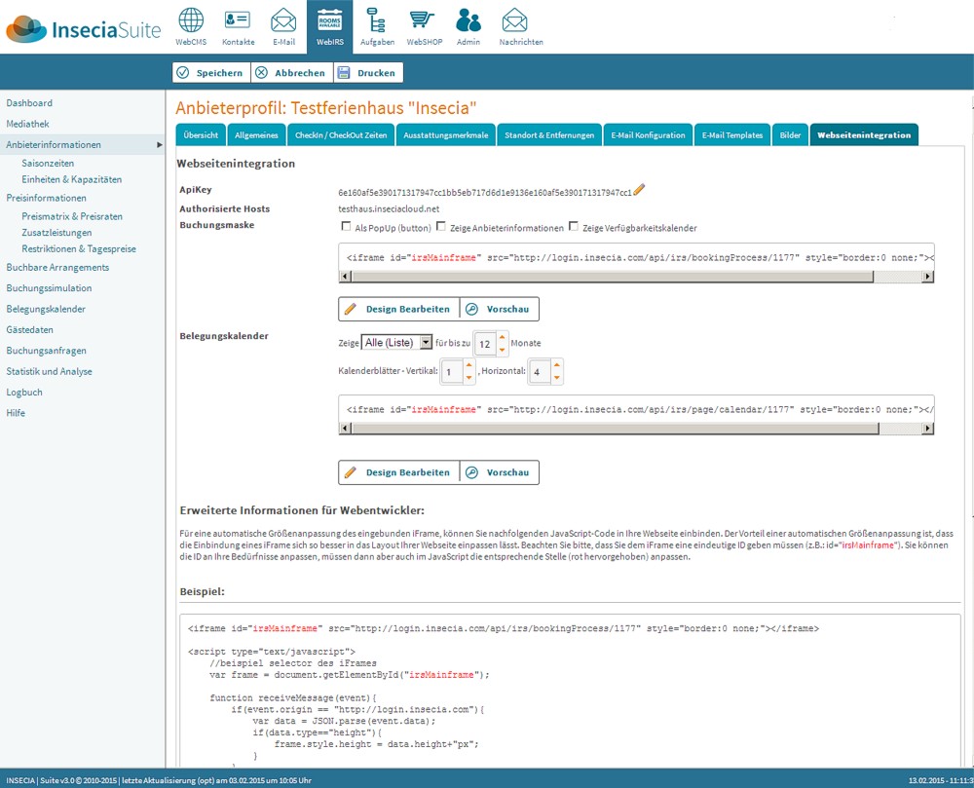Image resolution: width=974 pixels, height=788 pixels.
Task: Enable Zeige Verfügbarkeitskalender checkbox
Action: pyautogui.click(x=574, y=227)
